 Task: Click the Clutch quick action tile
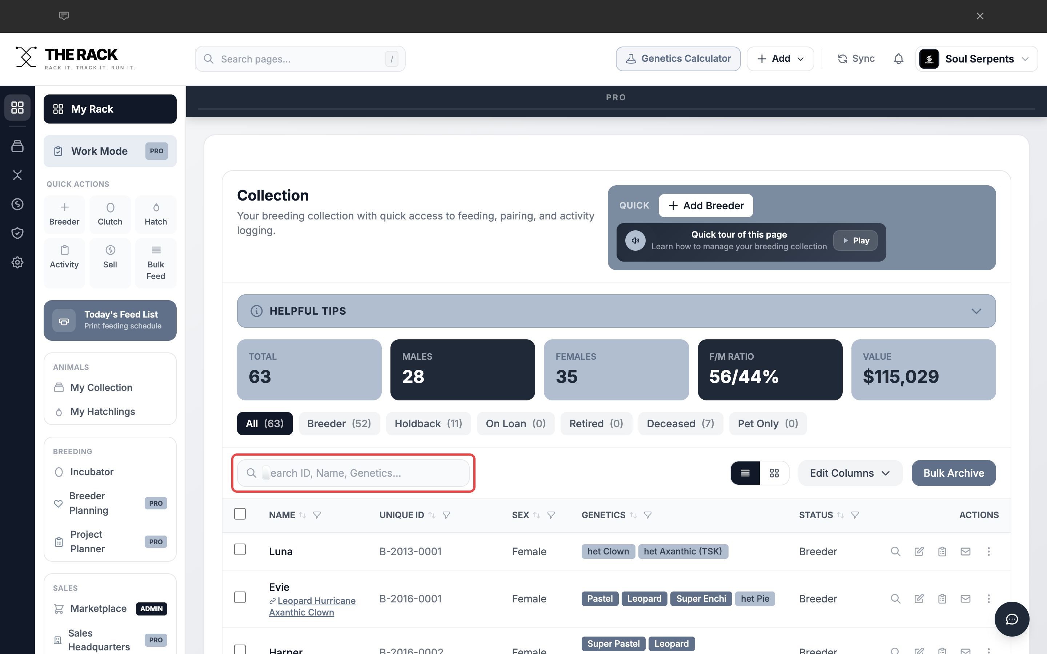(110, 214)
